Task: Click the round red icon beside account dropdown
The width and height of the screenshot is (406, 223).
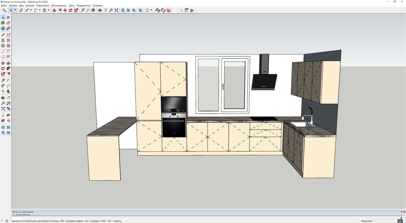Action: click(168, 10)
